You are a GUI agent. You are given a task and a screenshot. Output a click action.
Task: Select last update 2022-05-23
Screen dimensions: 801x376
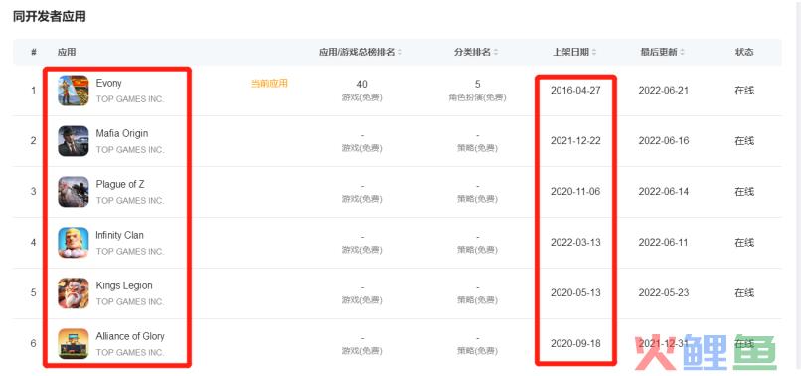pyautogui.click(x=663, y=292)
